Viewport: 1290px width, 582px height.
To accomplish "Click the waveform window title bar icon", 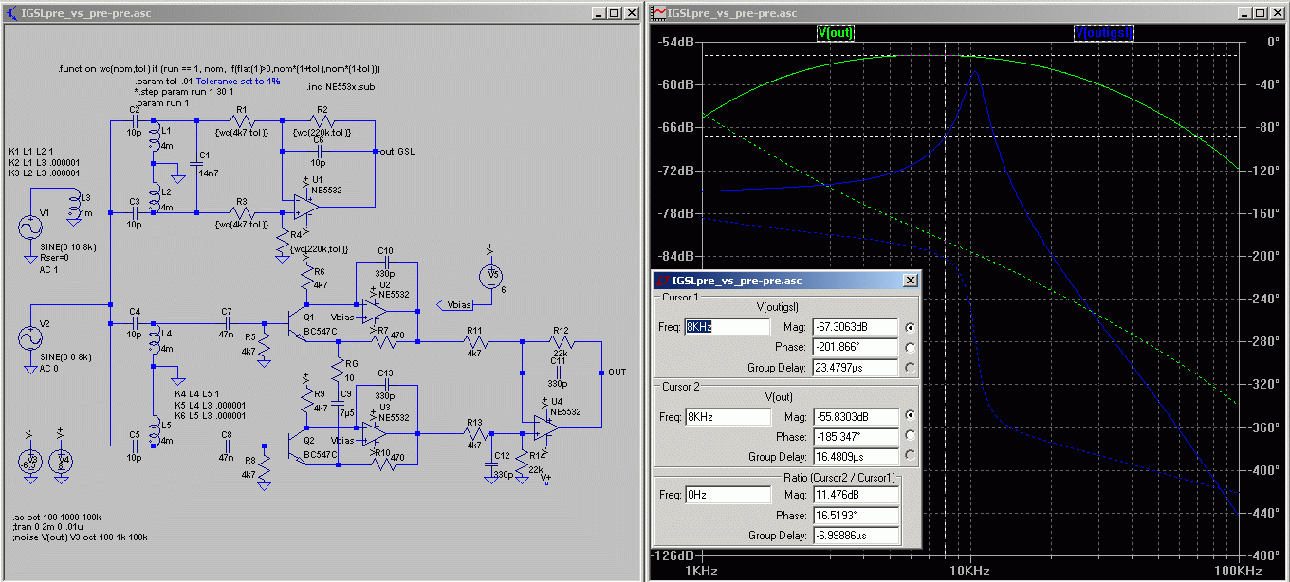I will coord(658,13).
